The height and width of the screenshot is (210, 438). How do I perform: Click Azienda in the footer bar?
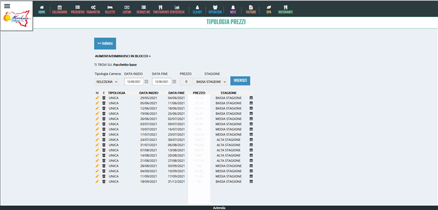219,208
